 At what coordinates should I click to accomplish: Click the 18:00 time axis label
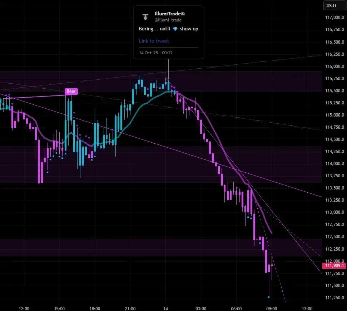pyautogui.click(x=95, y=308)
